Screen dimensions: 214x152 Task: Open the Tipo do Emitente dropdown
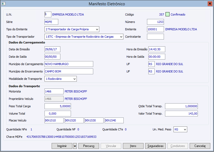pyautogui.click(x=97, y=29)
